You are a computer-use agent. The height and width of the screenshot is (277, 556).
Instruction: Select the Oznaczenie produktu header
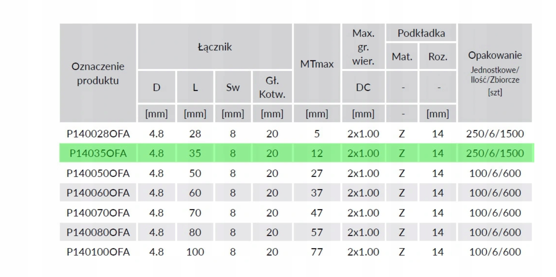coord(98,73)
